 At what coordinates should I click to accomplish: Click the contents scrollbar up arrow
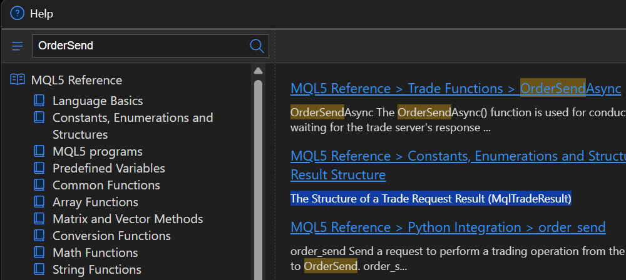258,70
